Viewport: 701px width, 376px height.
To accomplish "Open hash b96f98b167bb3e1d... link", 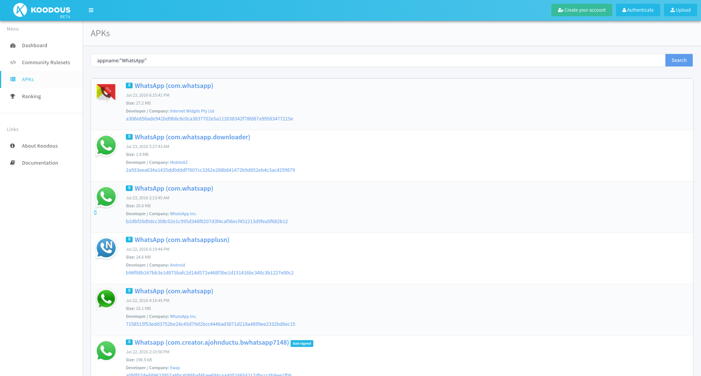I will pos(210,273).
